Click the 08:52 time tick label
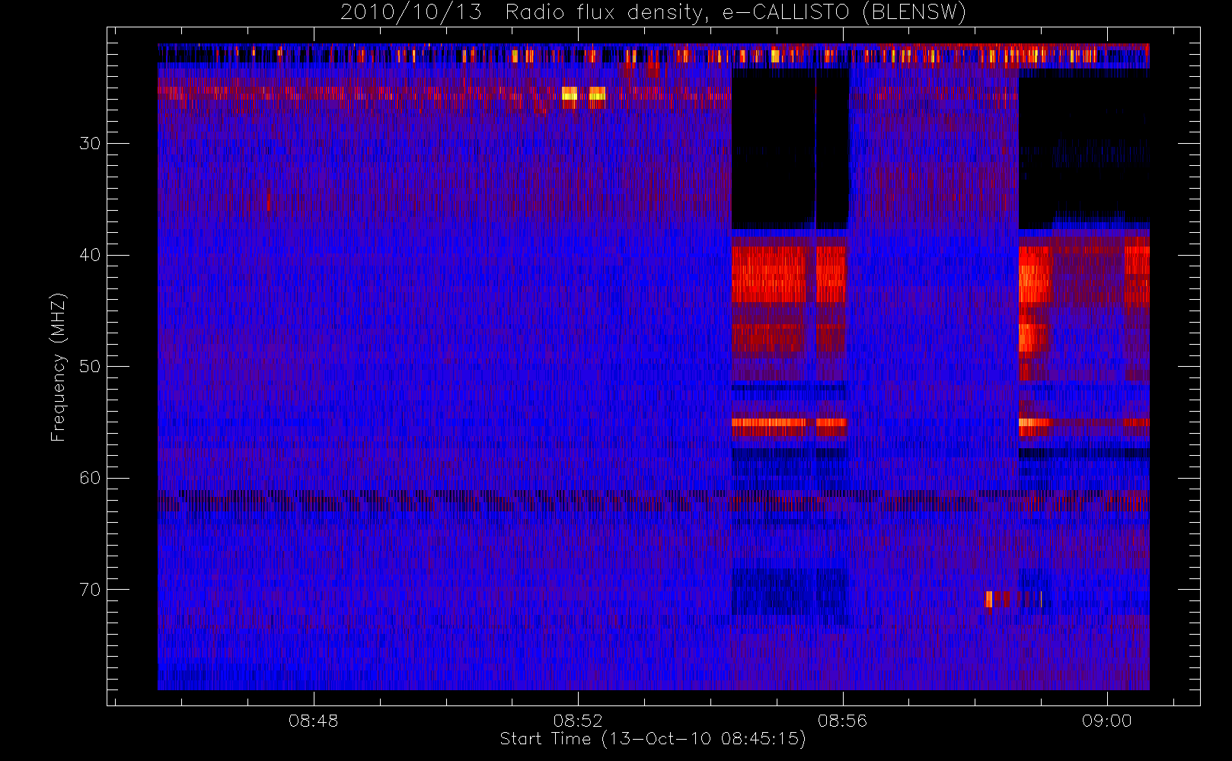1232x761 pixels. coord(578,721)
